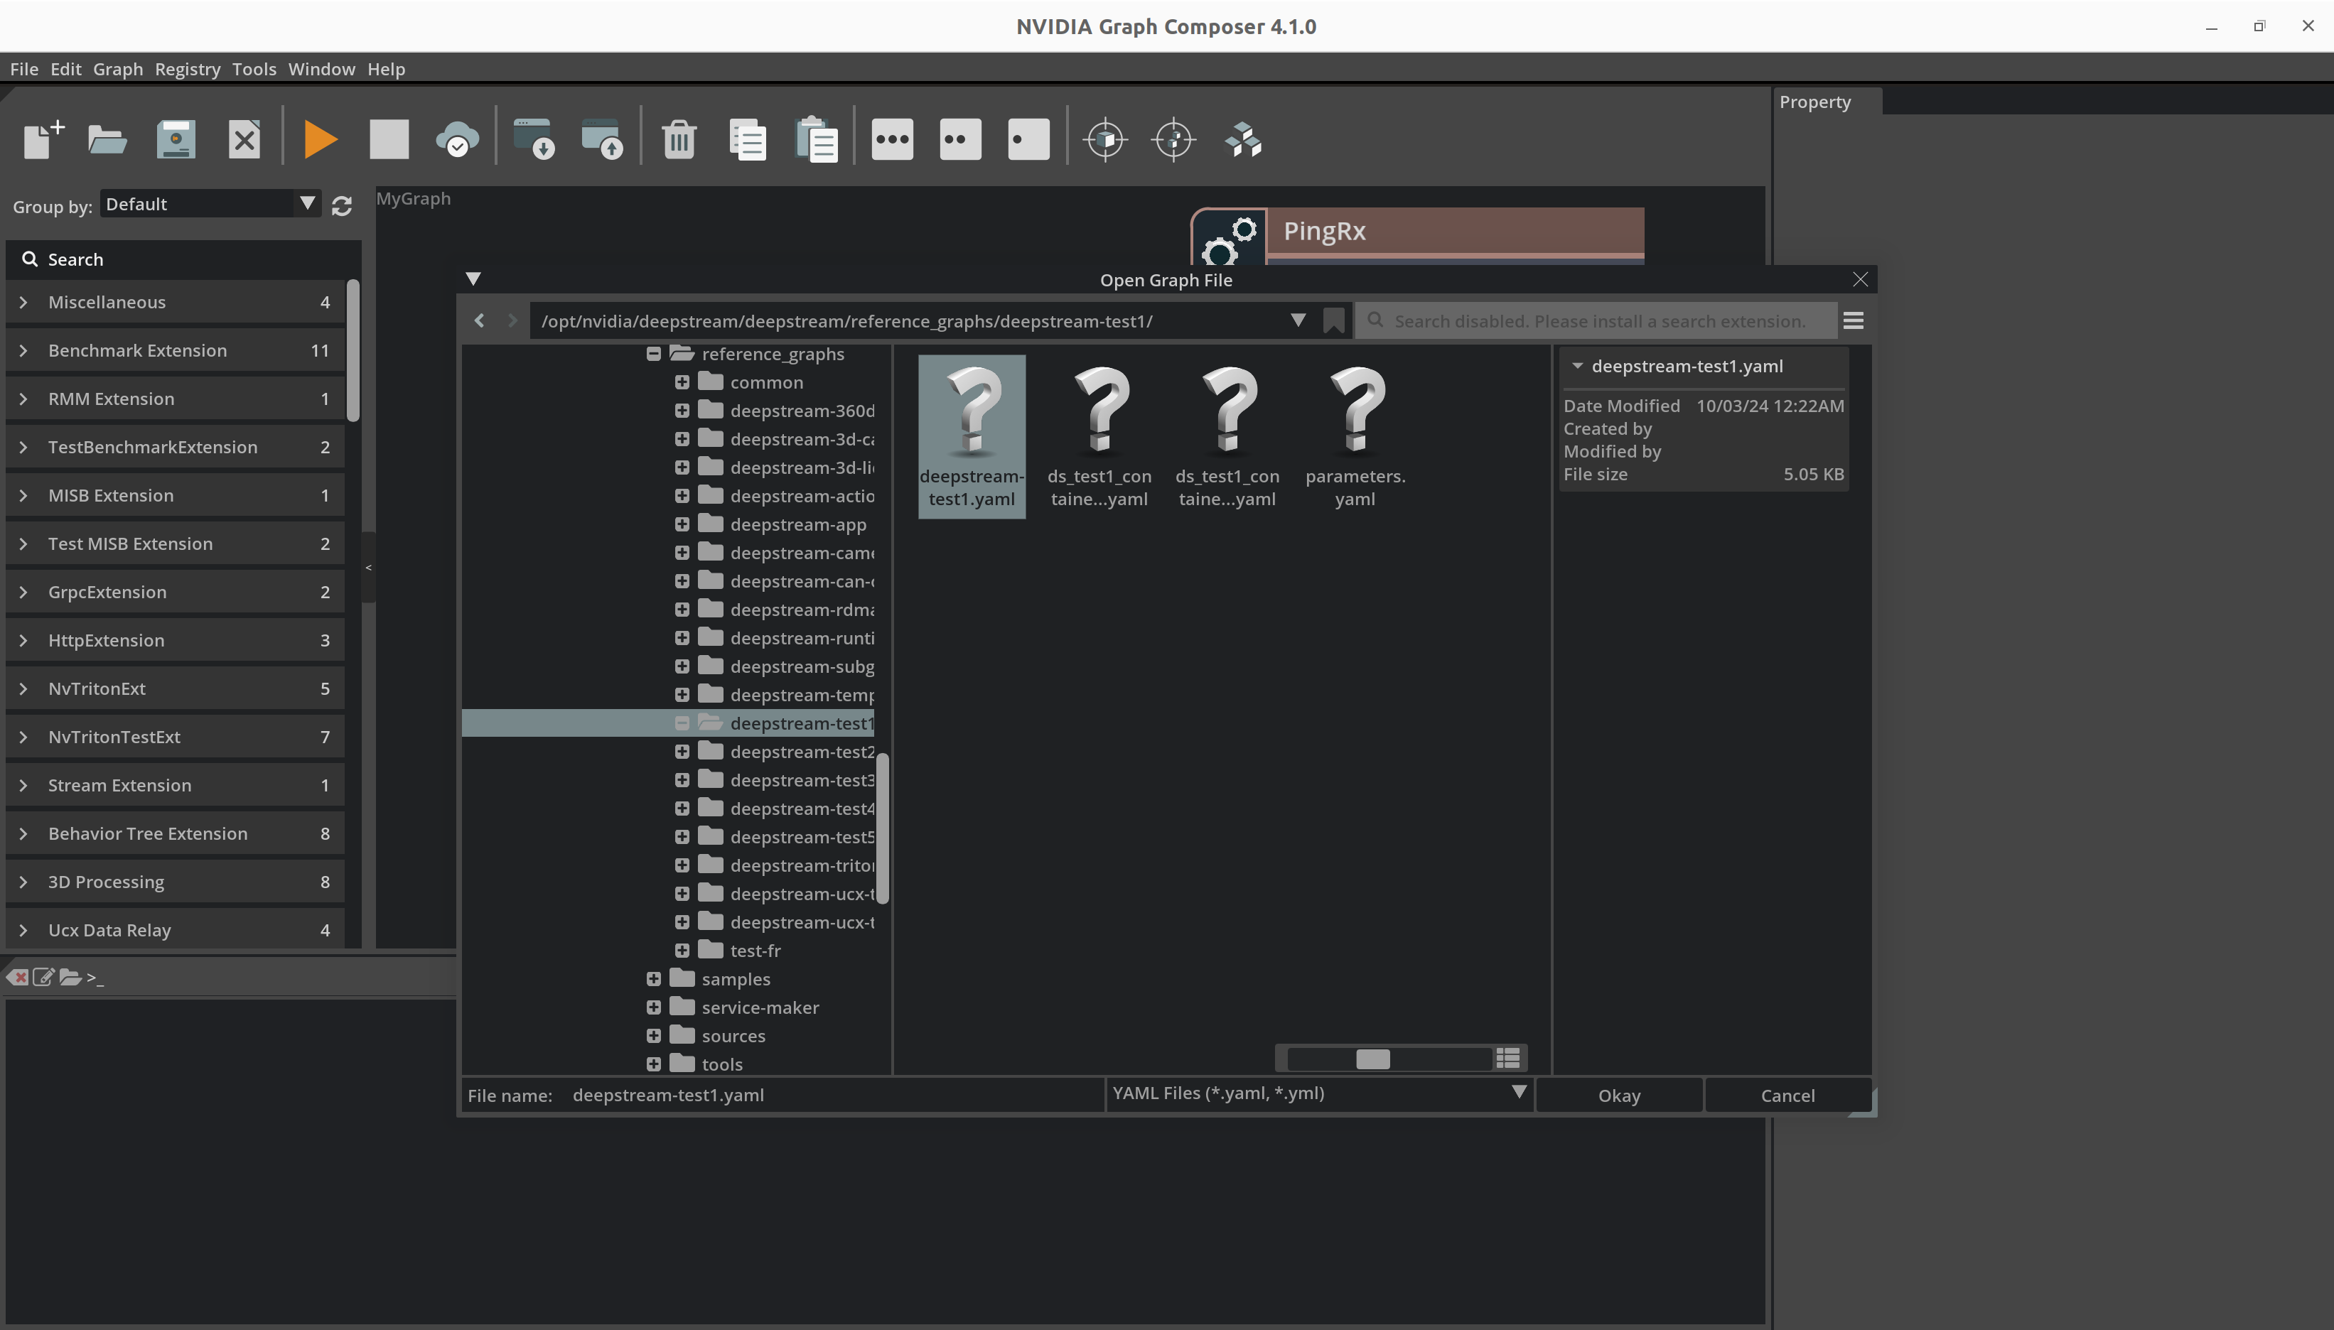Click the Auto-layout graph icon
Screen dimensions: 2334x1330
point(1244,139)
